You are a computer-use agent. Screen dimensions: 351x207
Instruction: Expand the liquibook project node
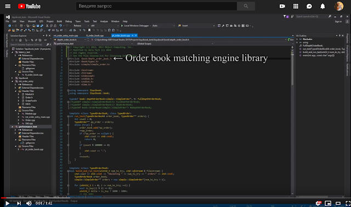point(12,78)
